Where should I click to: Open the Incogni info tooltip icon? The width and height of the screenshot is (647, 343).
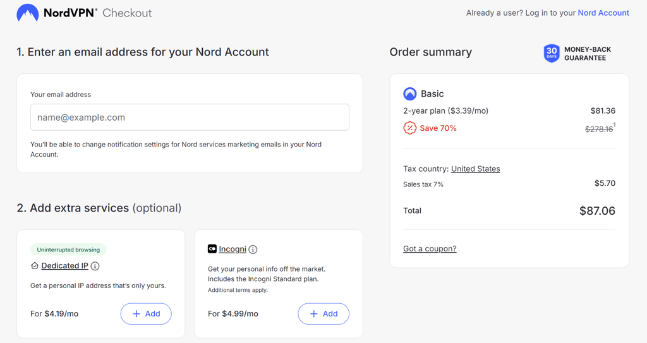(x=253, y=250)
